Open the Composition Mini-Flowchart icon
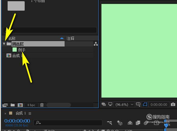 point(109,122)
